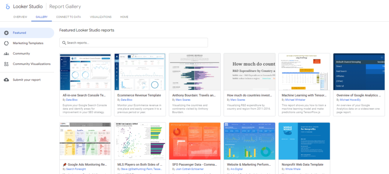Click the Featured Looker Studio reports heading

[x=87, y=30]
